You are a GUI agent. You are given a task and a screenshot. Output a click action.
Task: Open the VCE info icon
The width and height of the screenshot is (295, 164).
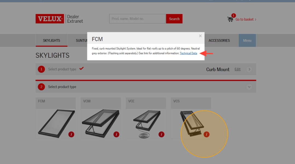[x=161, y=134]
